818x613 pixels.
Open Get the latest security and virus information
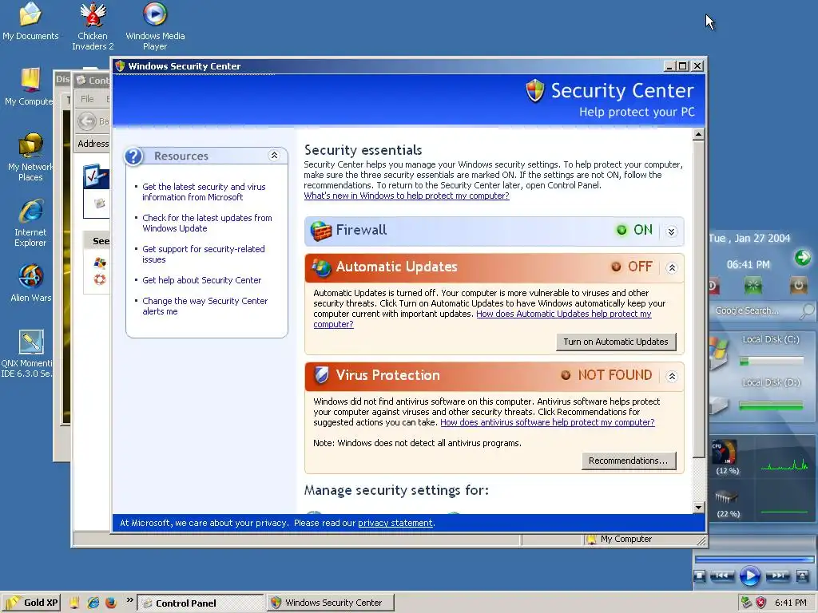point(204,192)
